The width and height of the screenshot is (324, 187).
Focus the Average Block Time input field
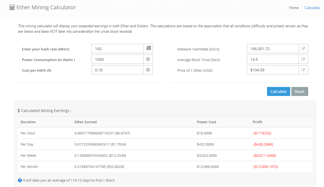(x=273, y=59)
